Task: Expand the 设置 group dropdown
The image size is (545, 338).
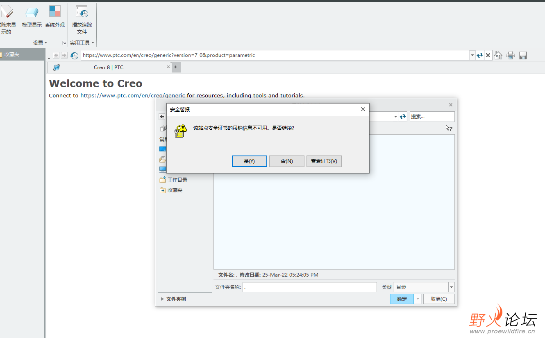Action: pyautogui.click(x=40, y=43)
